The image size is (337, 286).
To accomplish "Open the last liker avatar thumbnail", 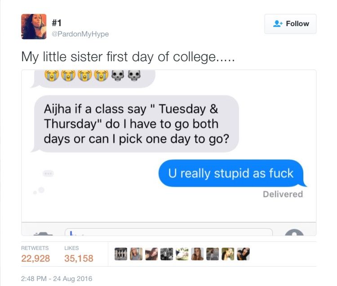I will (243, 254).
